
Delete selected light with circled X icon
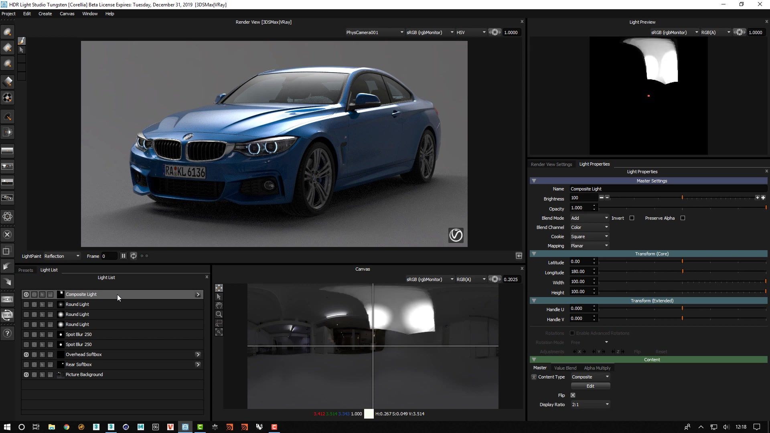click(7, 235)
